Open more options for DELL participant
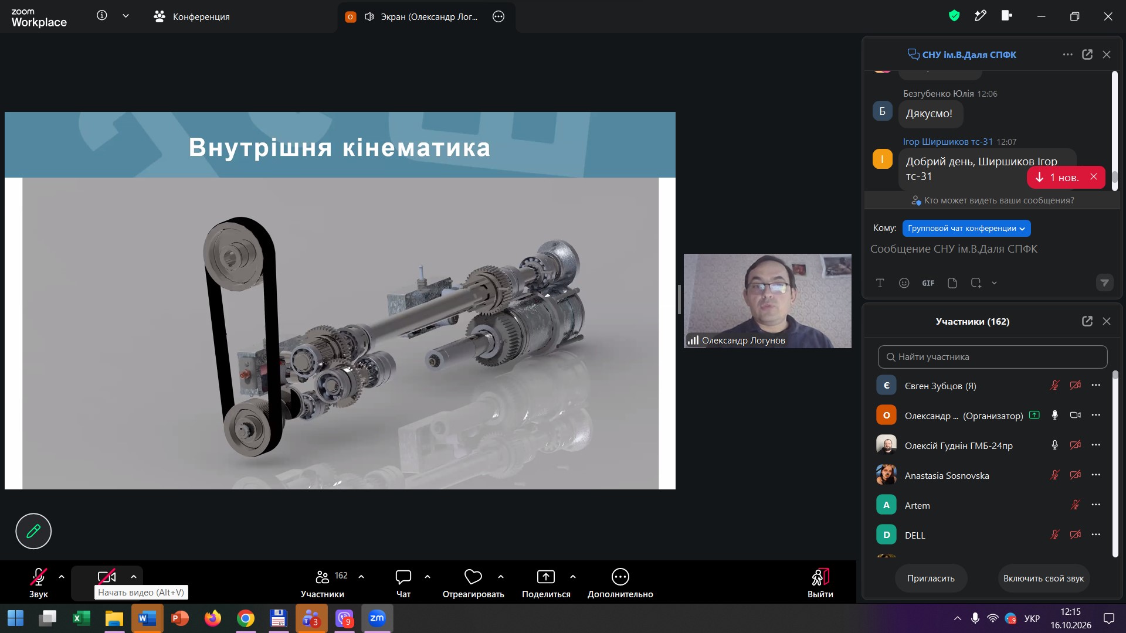 pos(1096,535)
